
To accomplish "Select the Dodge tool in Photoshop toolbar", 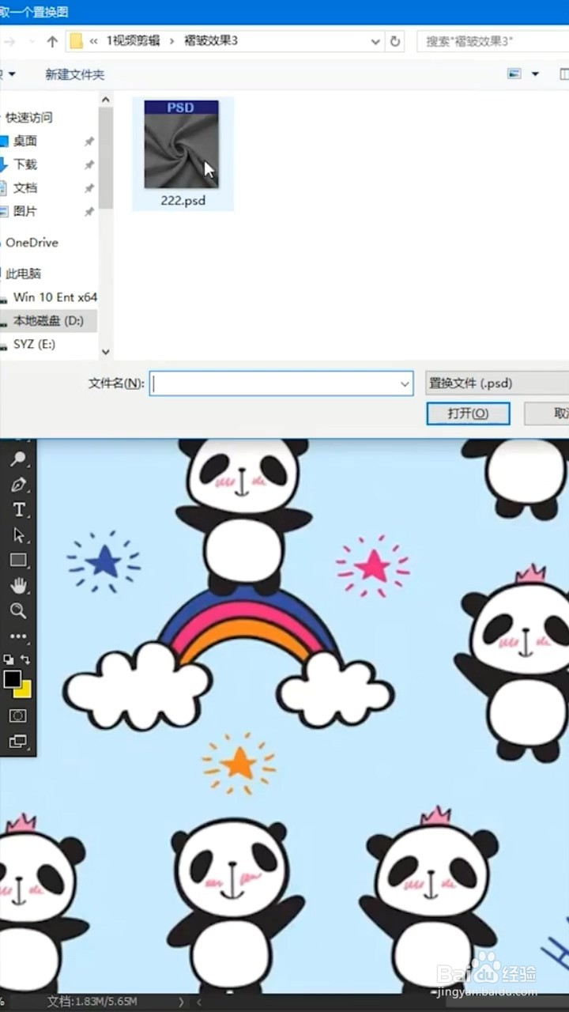I will pyautogui.click(x=18, y=459).
